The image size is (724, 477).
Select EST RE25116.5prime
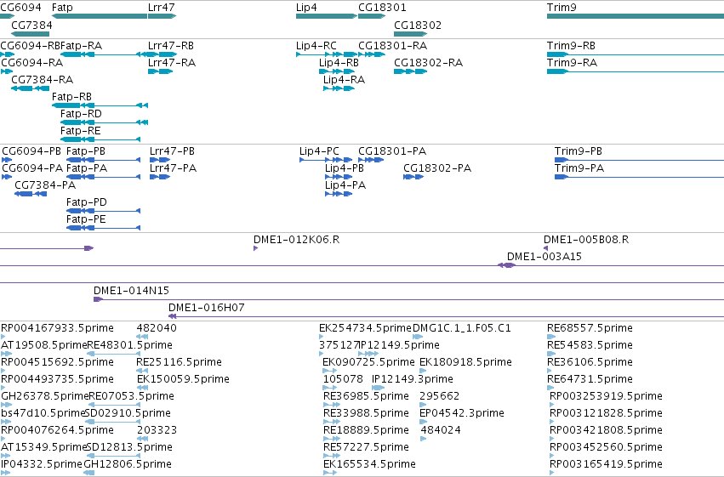coord(179,362)
